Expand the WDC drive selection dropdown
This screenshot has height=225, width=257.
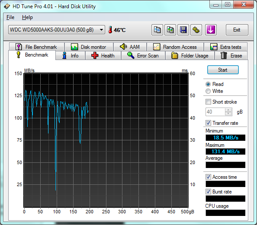pos(101,30)
